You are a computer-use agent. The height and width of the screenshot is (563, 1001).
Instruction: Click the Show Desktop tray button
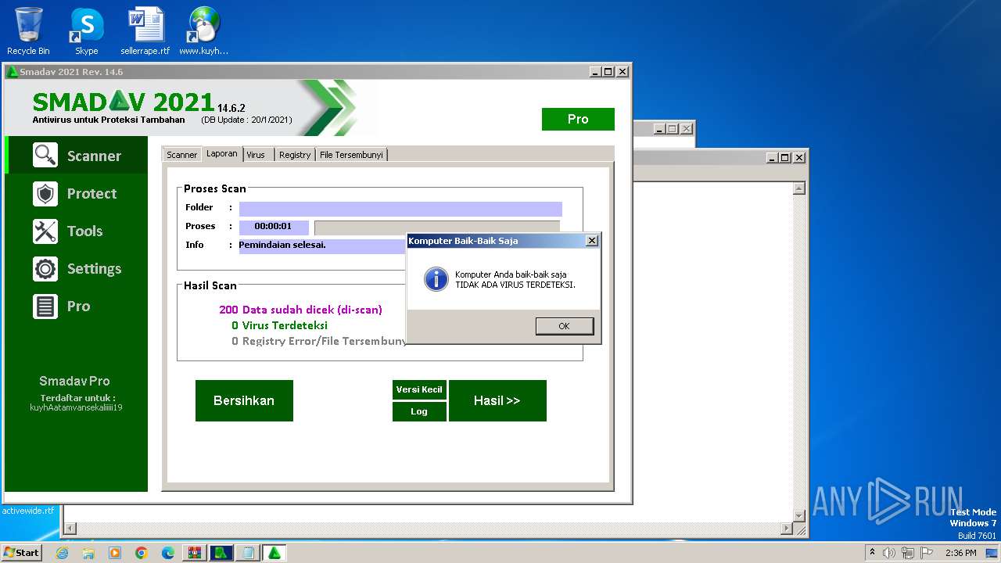pyautogui.click(x=993, y=553)
